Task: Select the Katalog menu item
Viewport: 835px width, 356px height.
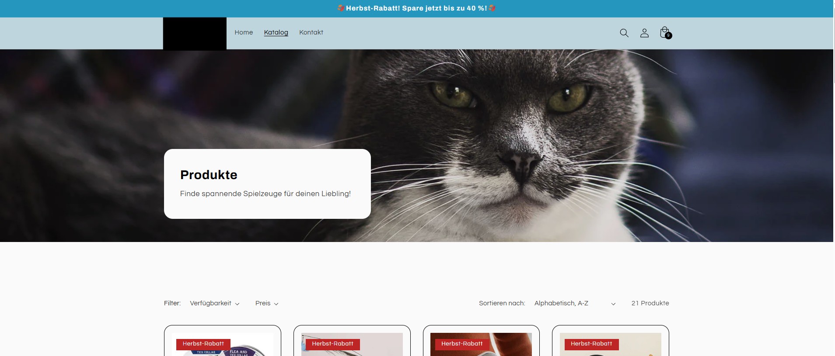Action: click(276, 32)
